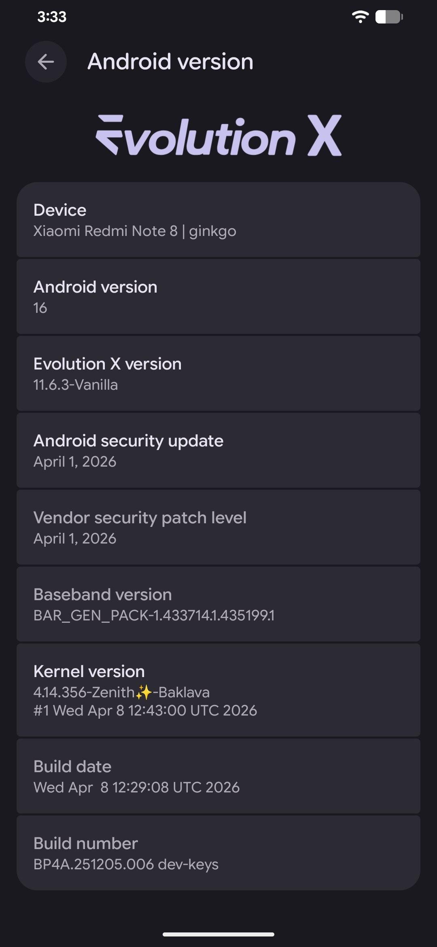Tap the 11.6.3-Vanilla version text

click(76, 385)
